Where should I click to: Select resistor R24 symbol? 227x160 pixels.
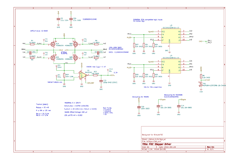[153, 45]
